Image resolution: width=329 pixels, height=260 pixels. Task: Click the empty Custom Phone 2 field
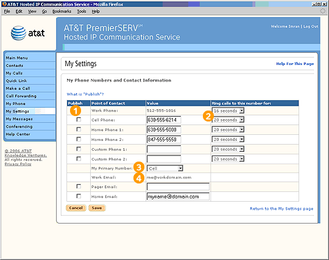[164, 159]
